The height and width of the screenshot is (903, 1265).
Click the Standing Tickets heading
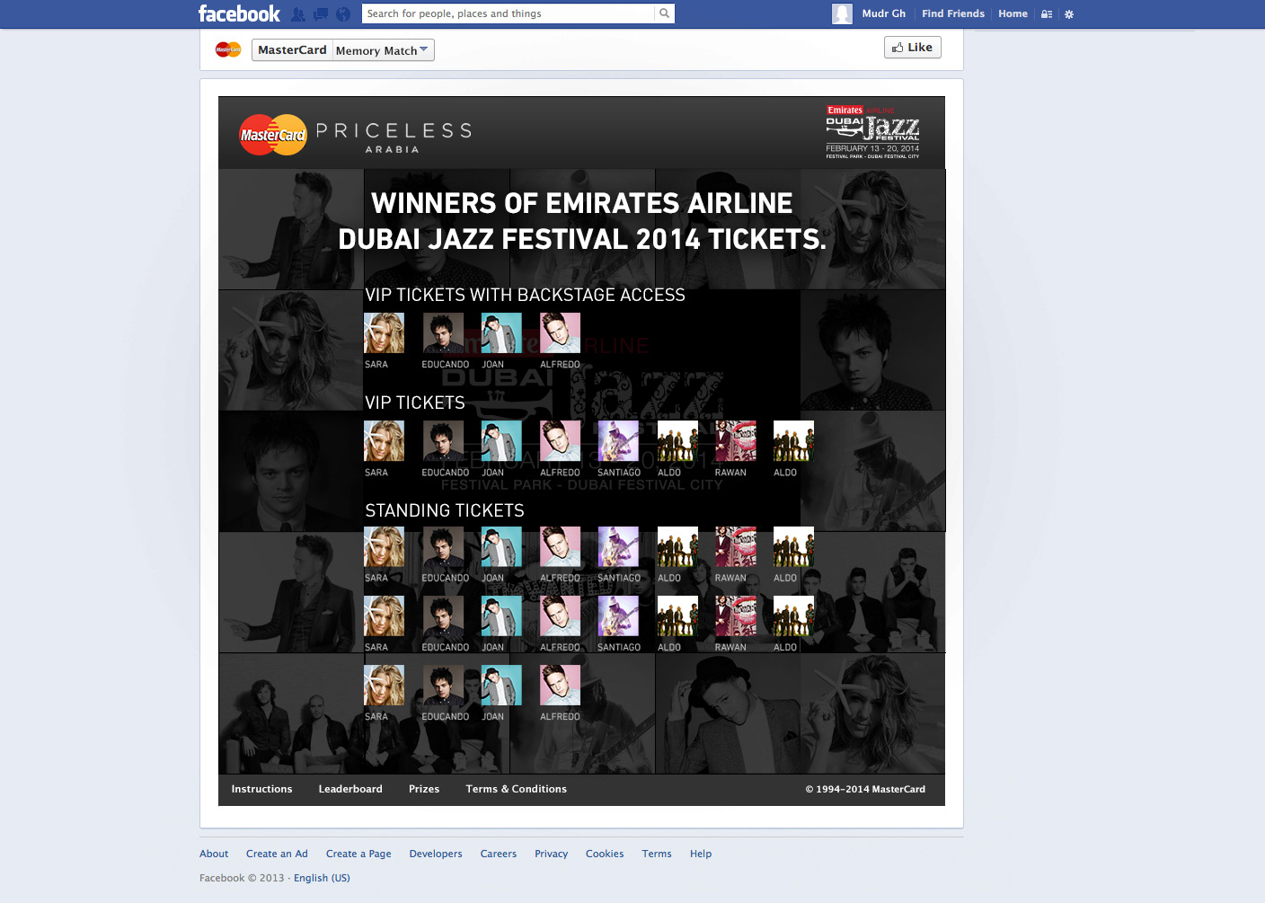tap(445, 510)
